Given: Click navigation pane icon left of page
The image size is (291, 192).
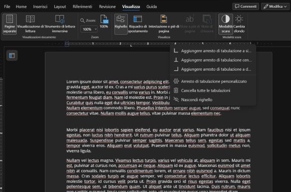Looking at the screenshot, I should coord(12,55).
